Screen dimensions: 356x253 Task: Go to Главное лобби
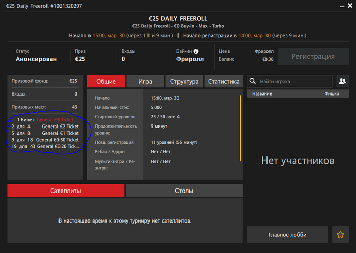point(287,234)
